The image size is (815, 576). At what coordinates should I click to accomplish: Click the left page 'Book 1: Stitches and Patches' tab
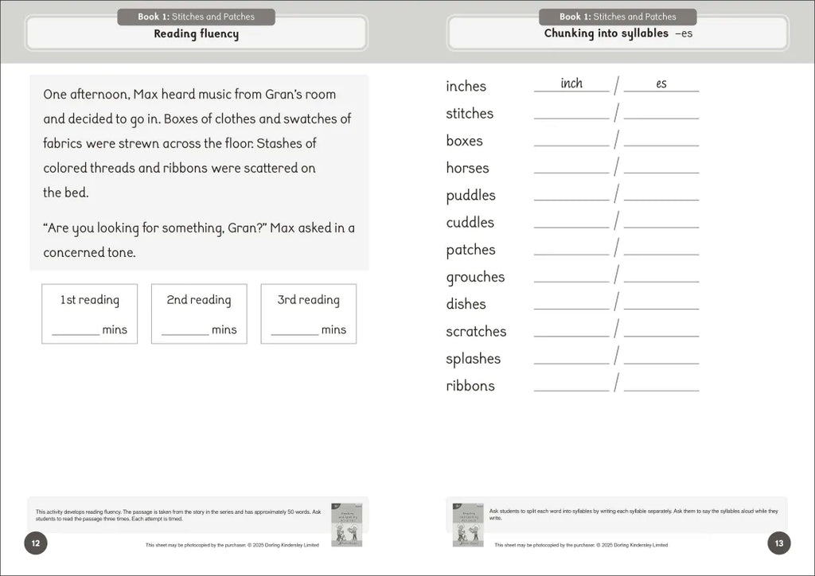(x=196, y=17)
